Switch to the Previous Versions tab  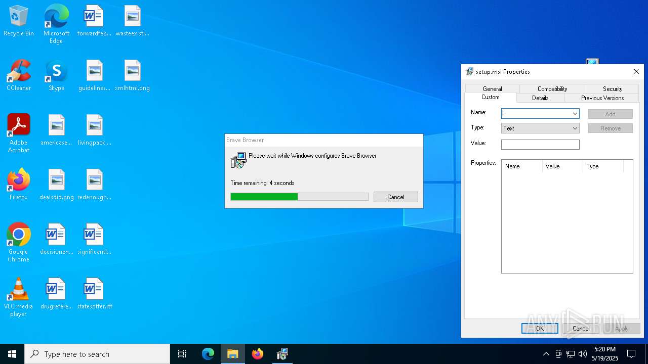point(602,98)
